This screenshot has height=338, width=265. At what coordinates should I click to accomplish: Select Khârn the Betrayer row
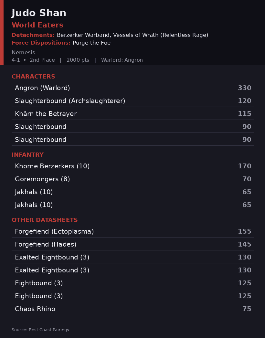click(x=132, y=114)
